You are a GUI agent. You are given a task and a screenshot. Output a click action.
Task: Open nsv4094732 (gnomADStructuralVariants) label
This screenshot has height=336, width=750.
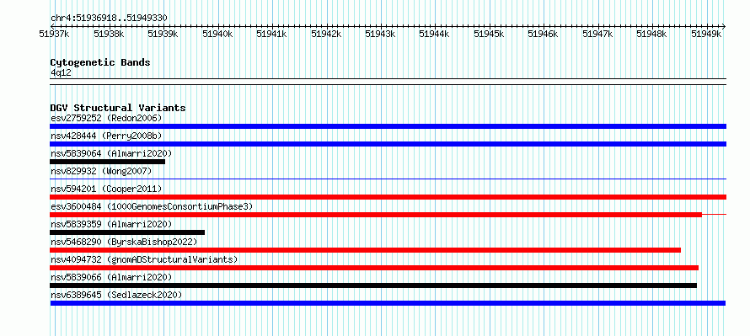pyautogui.click(x=144, y=259)
